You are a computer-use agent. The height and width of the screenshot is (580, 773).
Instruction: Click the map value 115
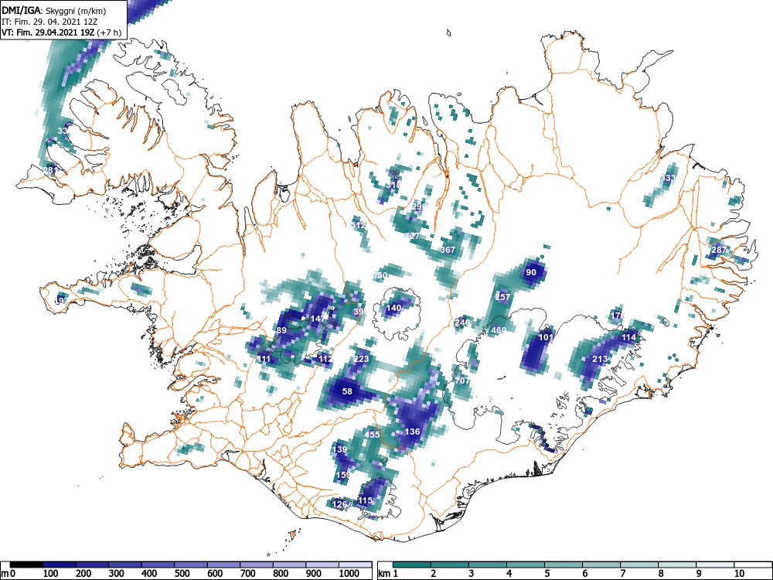point(365,500)
